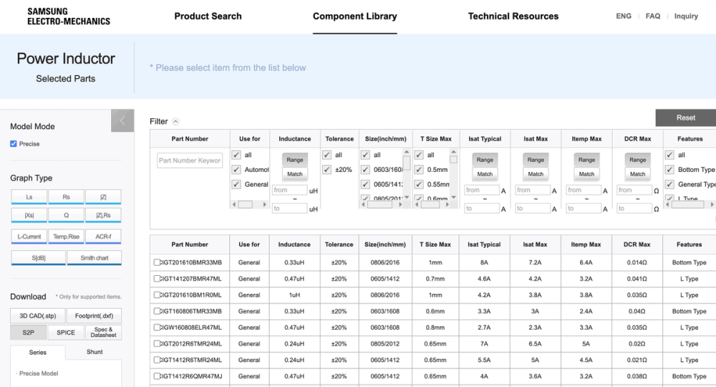Select the Q graph type

click(x=66, y=215)
